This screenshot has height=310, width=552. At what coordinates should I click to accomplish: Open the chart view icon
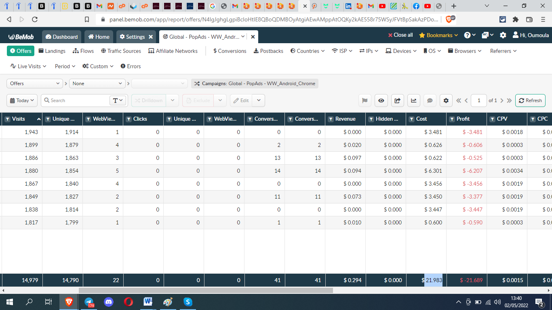click(x=413, y=101)
